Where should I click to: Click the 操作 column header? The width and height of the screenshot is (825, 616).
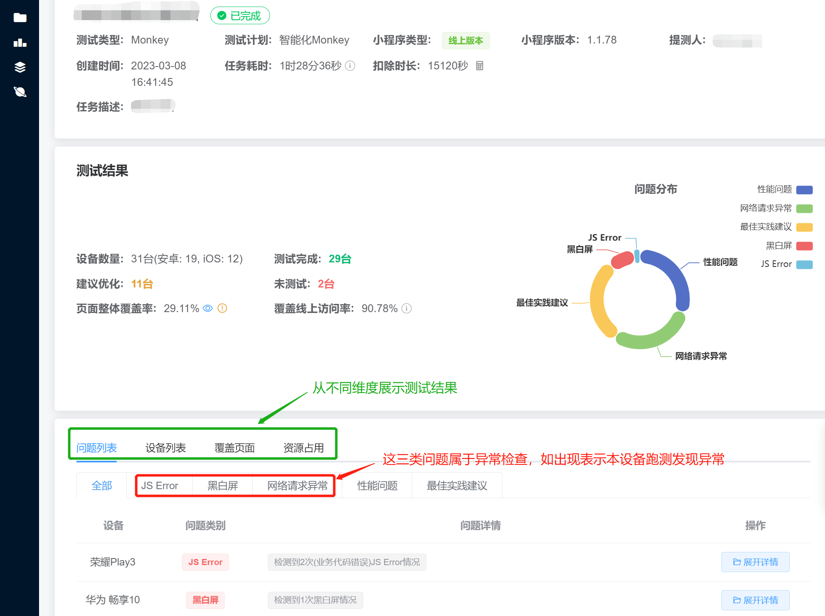(x=755, y=525)
